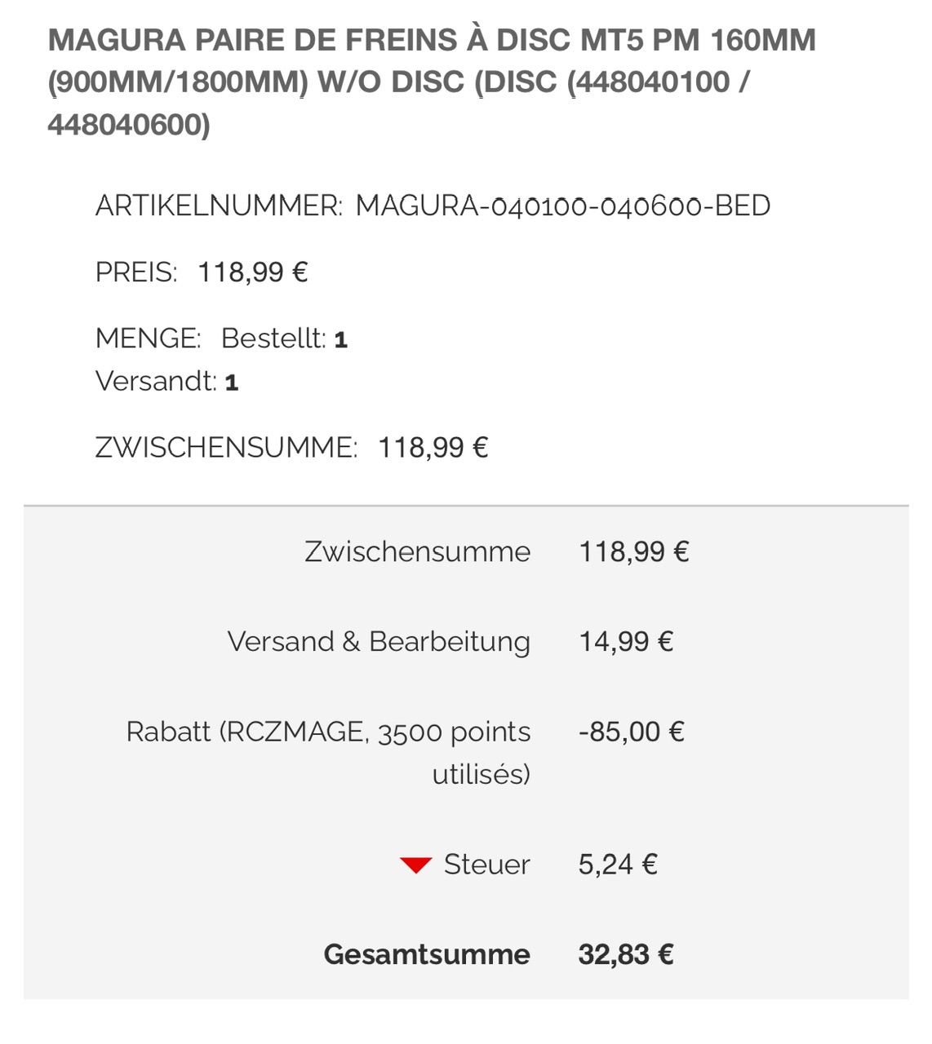This screenshot has height=1044, width=932.
Task: Click the PREIS value 118,99 €
Action: 252,272
